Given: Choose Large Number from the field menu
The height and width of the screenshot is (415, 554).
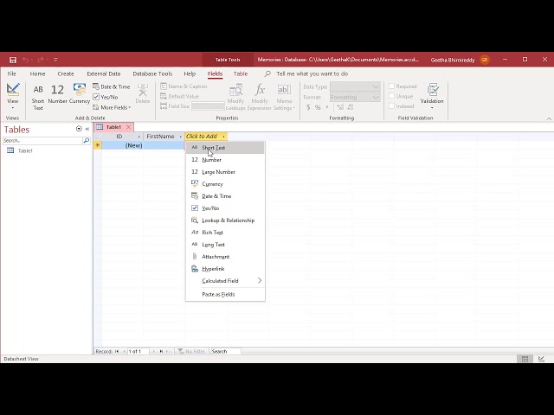Looking at the screenshot, I should click(x=225, y=172).
